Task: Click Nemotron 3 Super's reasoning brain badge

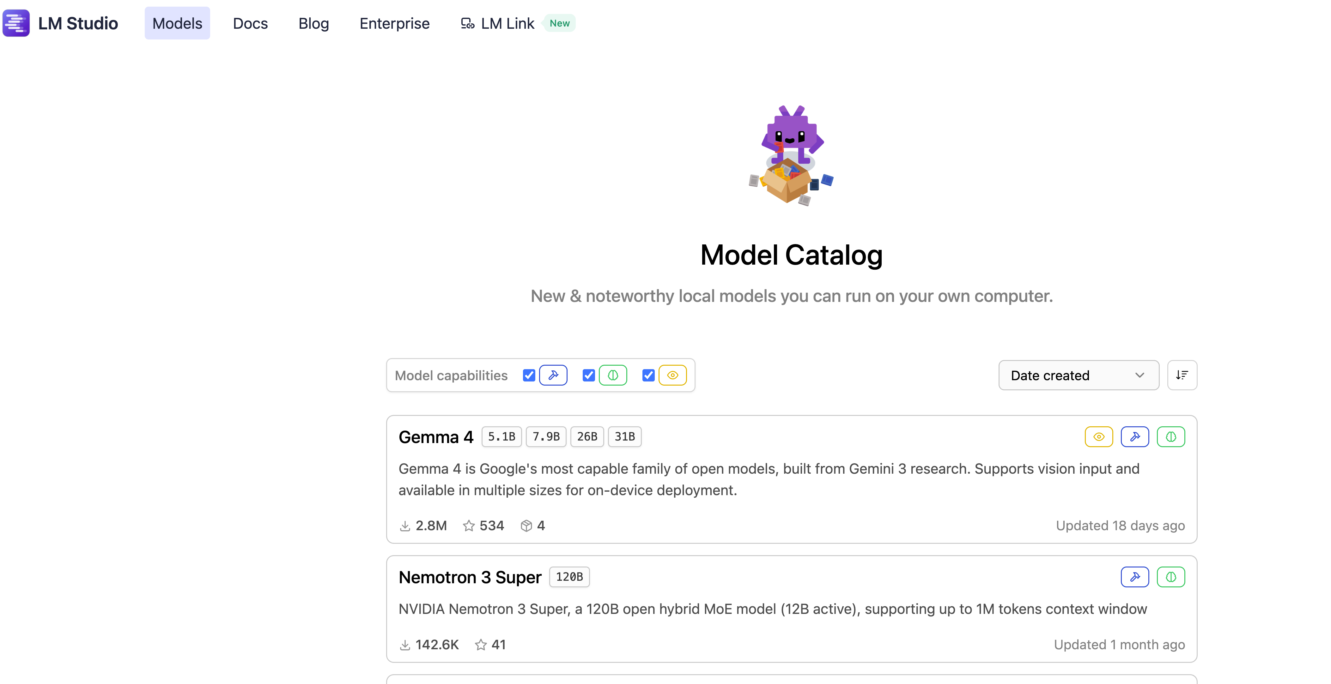Action: 1171,577
